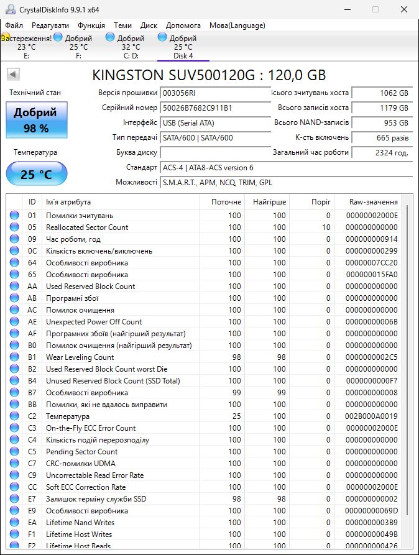
Task: Click status icon of attribute B0 row
Action: pos(14,345)
